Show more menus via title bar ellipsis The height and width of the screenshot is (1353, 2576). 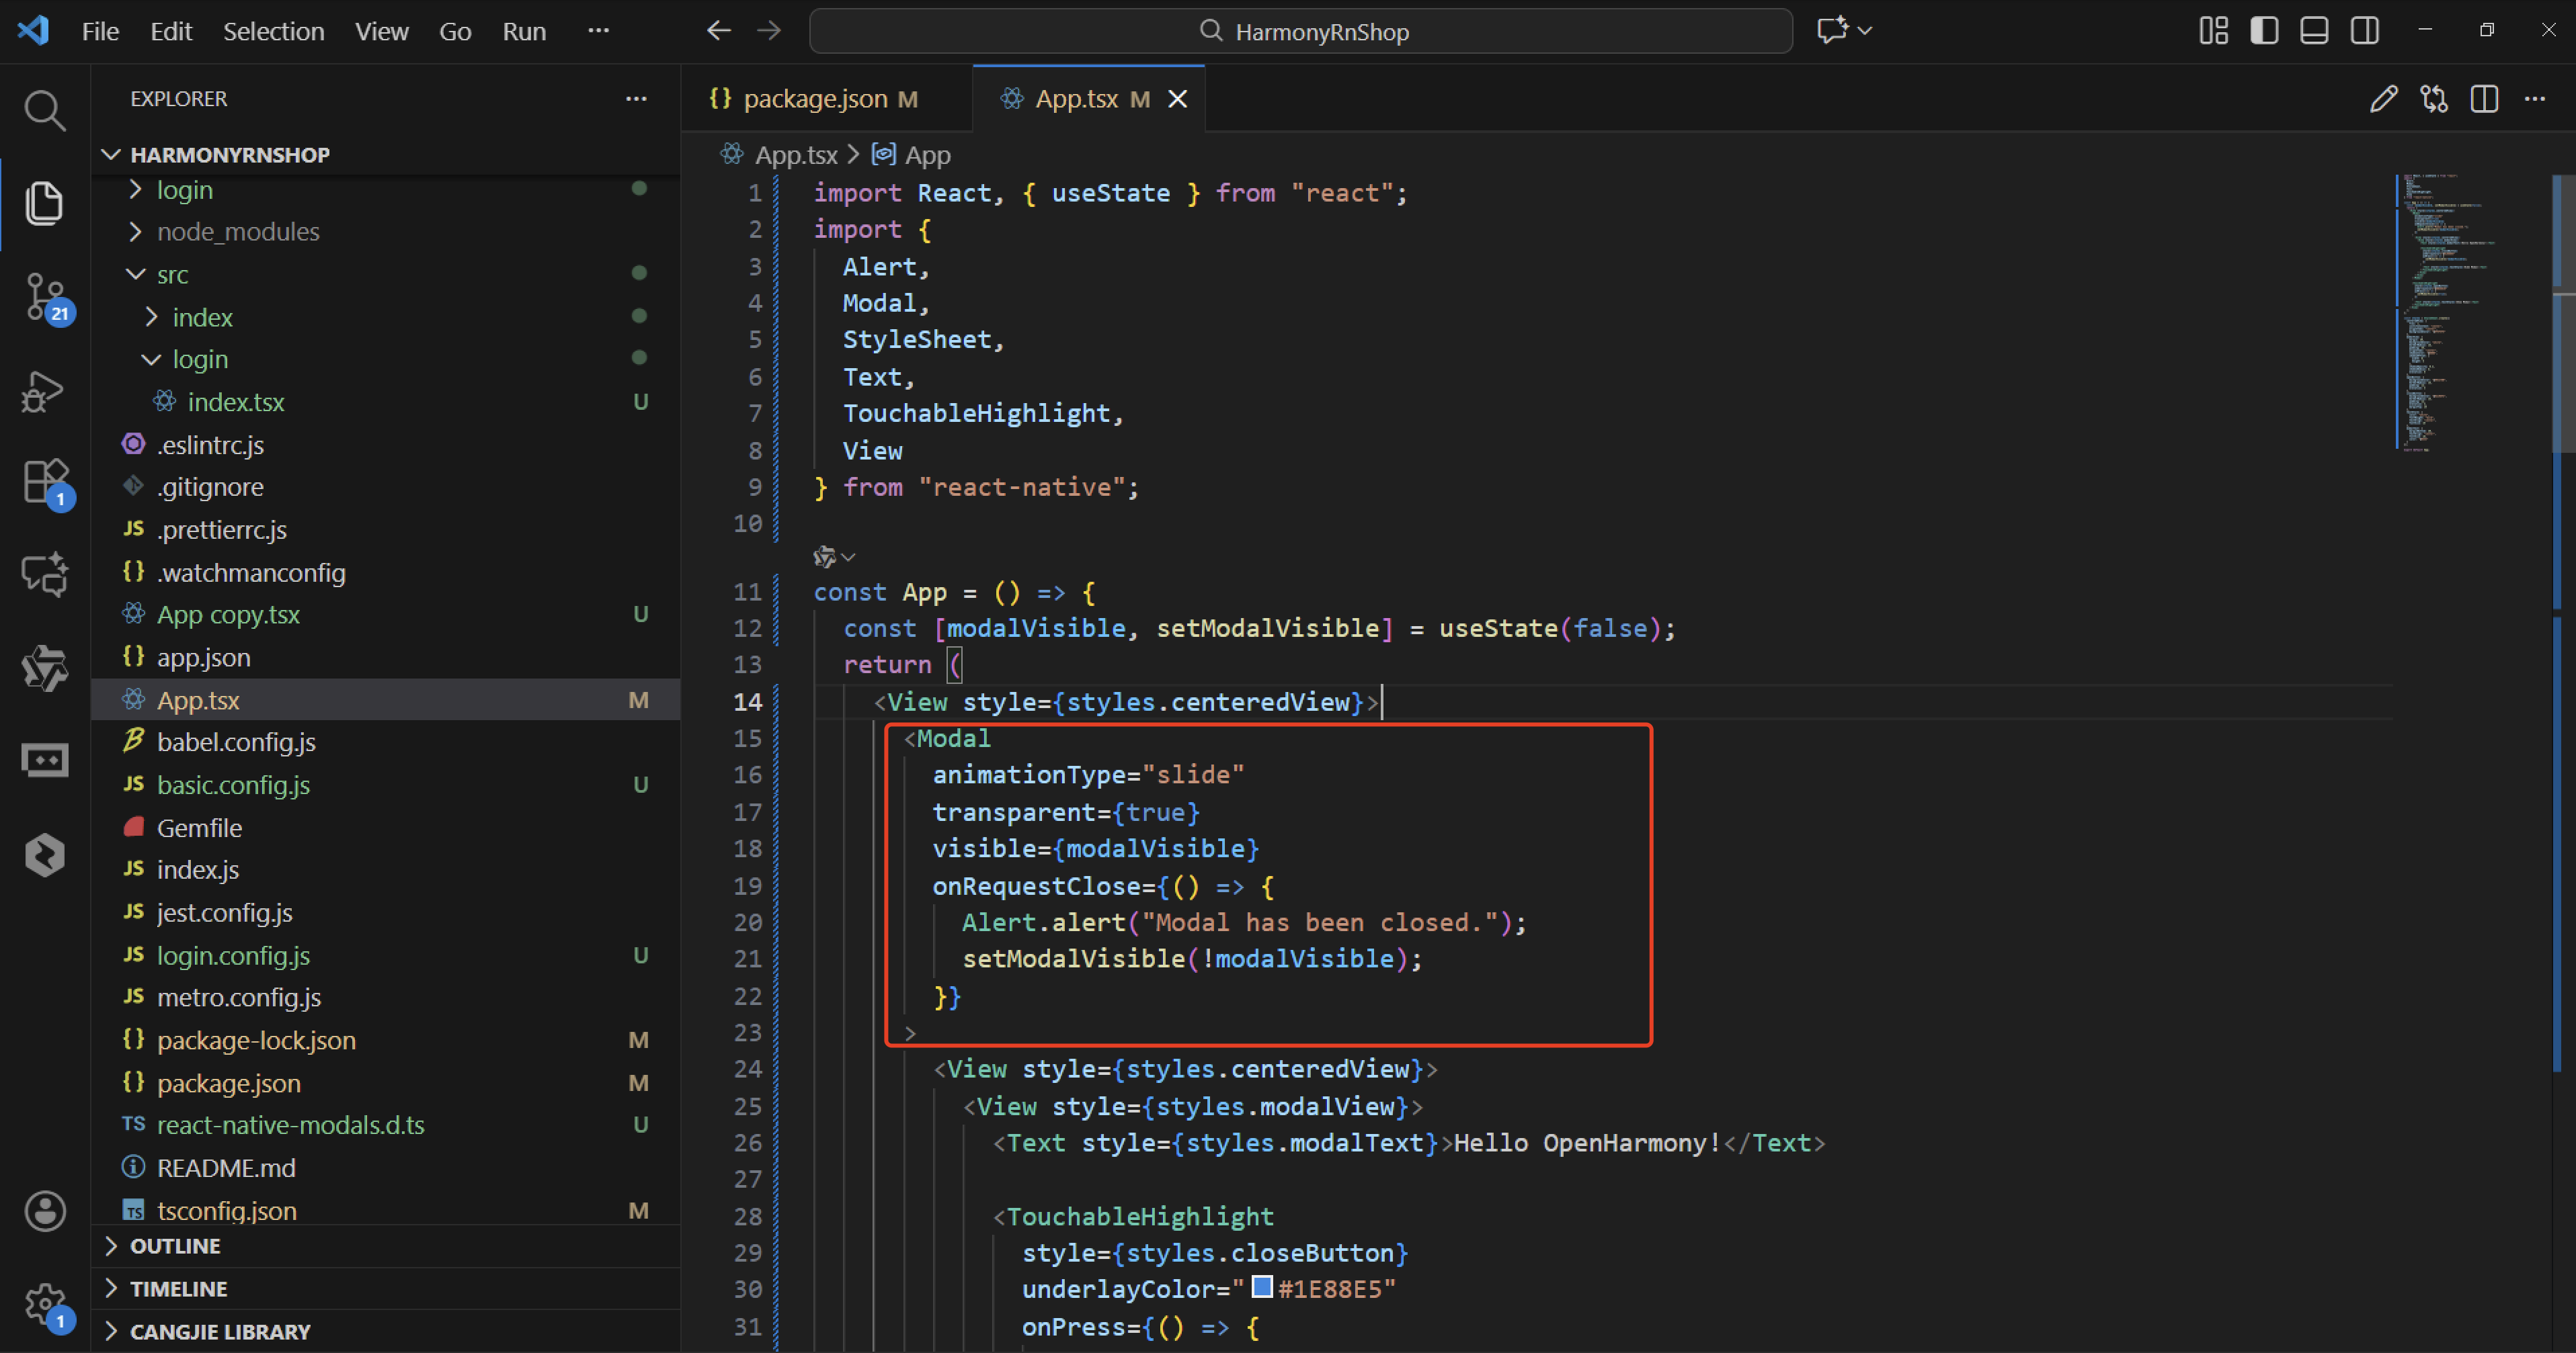coord(598,31)
